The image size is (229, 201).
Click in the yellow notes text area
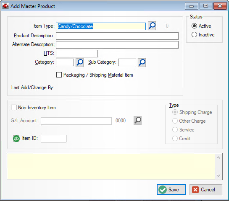(x=111, y=167)
